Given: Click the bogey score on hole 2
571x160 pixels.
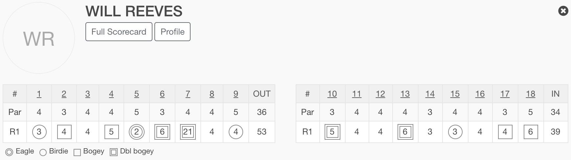Looking at the screenshot, I should click(x=64, y=132).
